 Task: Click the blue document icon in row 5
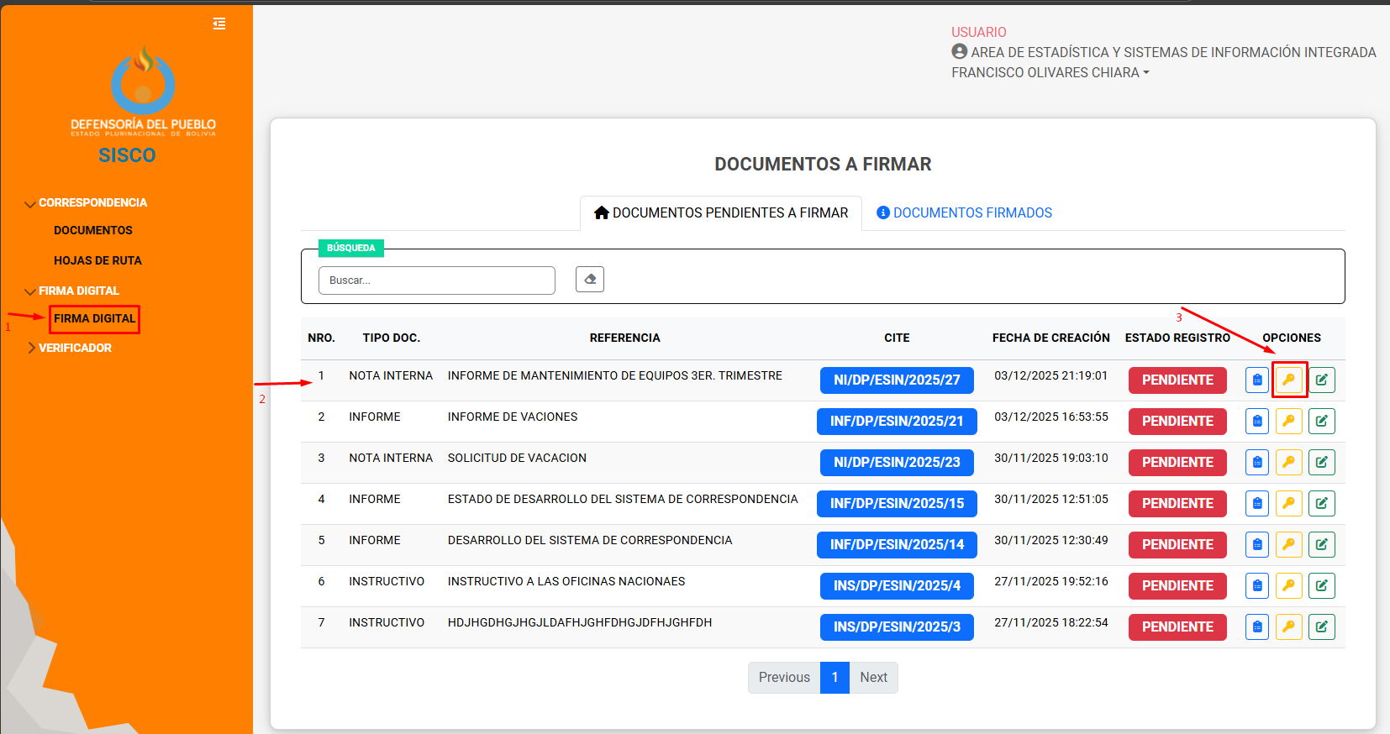pos(1256,545)
